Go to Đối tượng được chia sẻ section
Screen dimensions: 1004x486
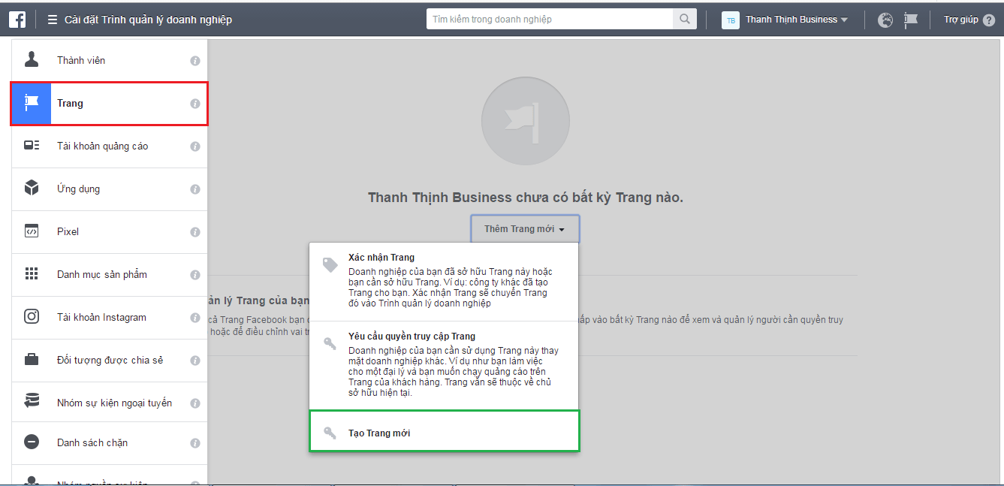tap(110, 360)
